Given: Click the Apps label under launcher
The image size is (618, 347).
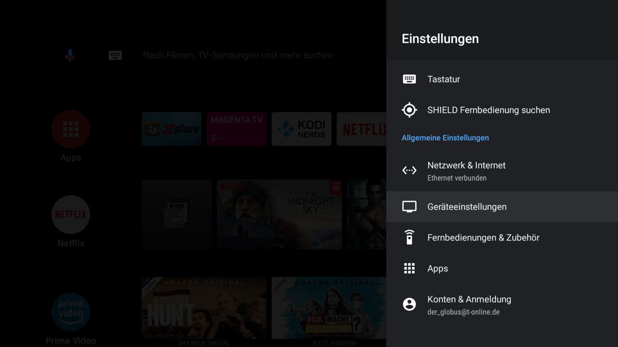Looking at the screenshot, I should (70, 158).
